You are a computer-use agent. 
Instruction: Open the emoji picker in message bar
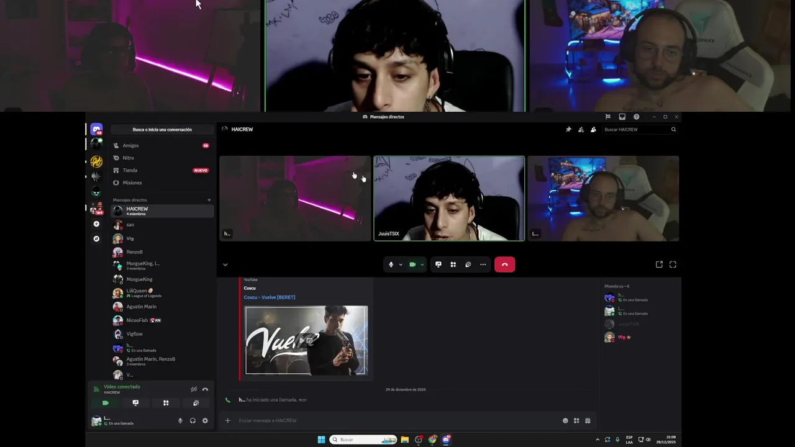[565, 420]
